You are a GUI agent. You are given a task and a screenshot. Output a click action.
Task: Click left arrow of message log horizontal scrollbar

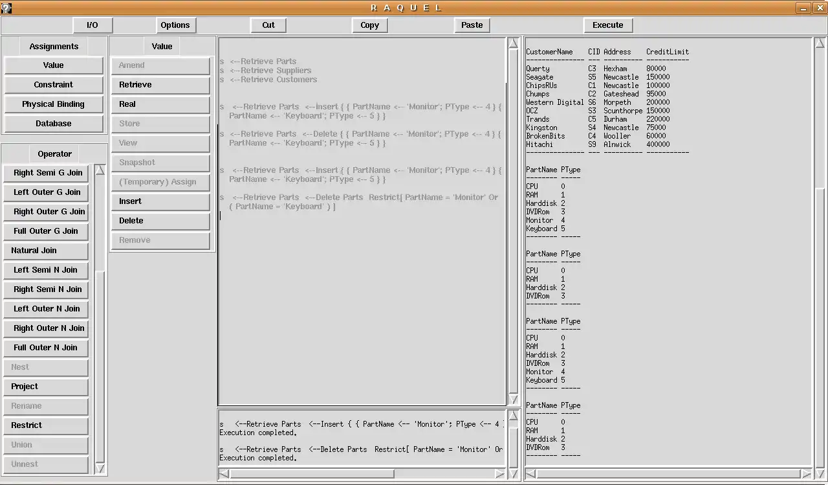(224, 474)
